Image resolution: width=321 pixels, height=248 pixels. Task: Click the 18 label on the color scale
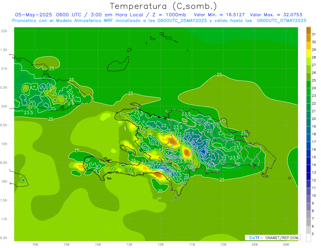(x=314, y=134)
